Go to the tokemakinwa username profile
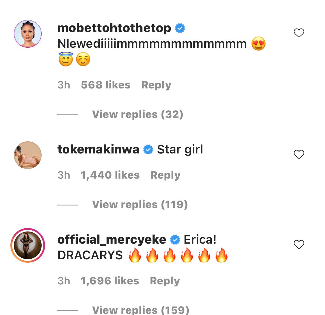The width and height of the screenshot is (325, 315). [98, 150]
